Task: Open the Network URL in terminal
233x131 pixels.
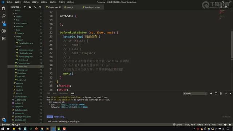Action: [x=74, y=107]
